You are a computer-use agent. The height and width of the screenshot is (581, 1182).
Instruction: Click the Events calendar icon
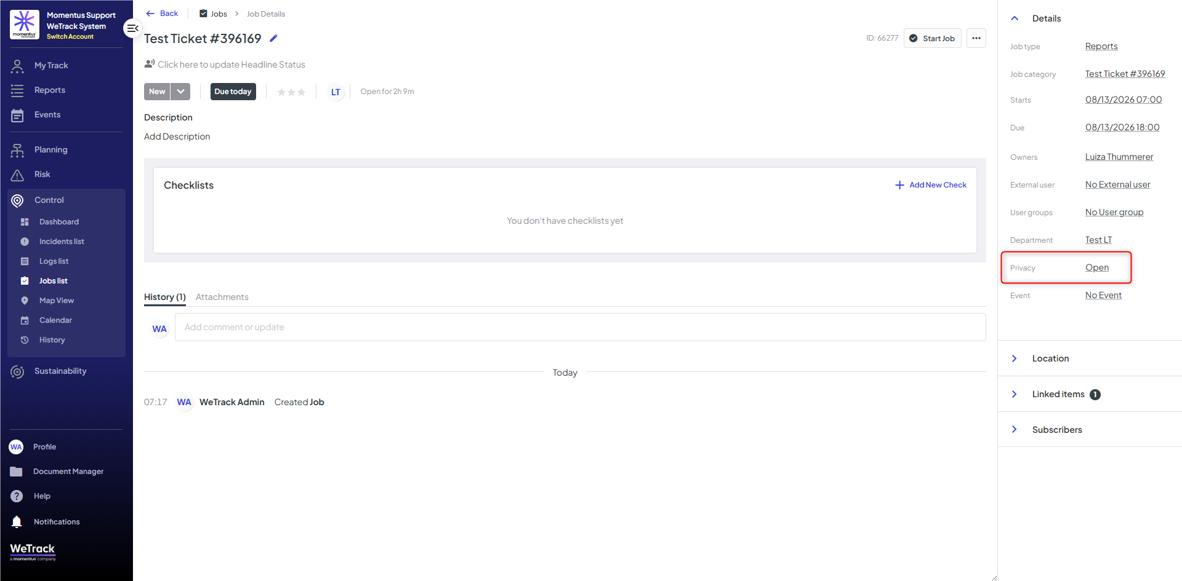pyautogui.click(x=17, y=115)
